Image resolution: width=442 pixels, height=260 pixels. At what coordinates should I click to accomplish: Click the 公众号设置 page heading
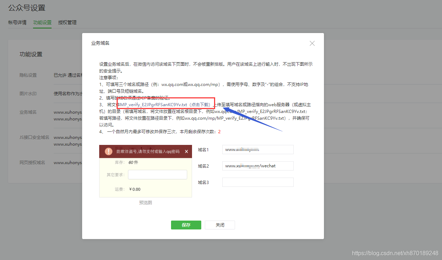coord(27,8)
